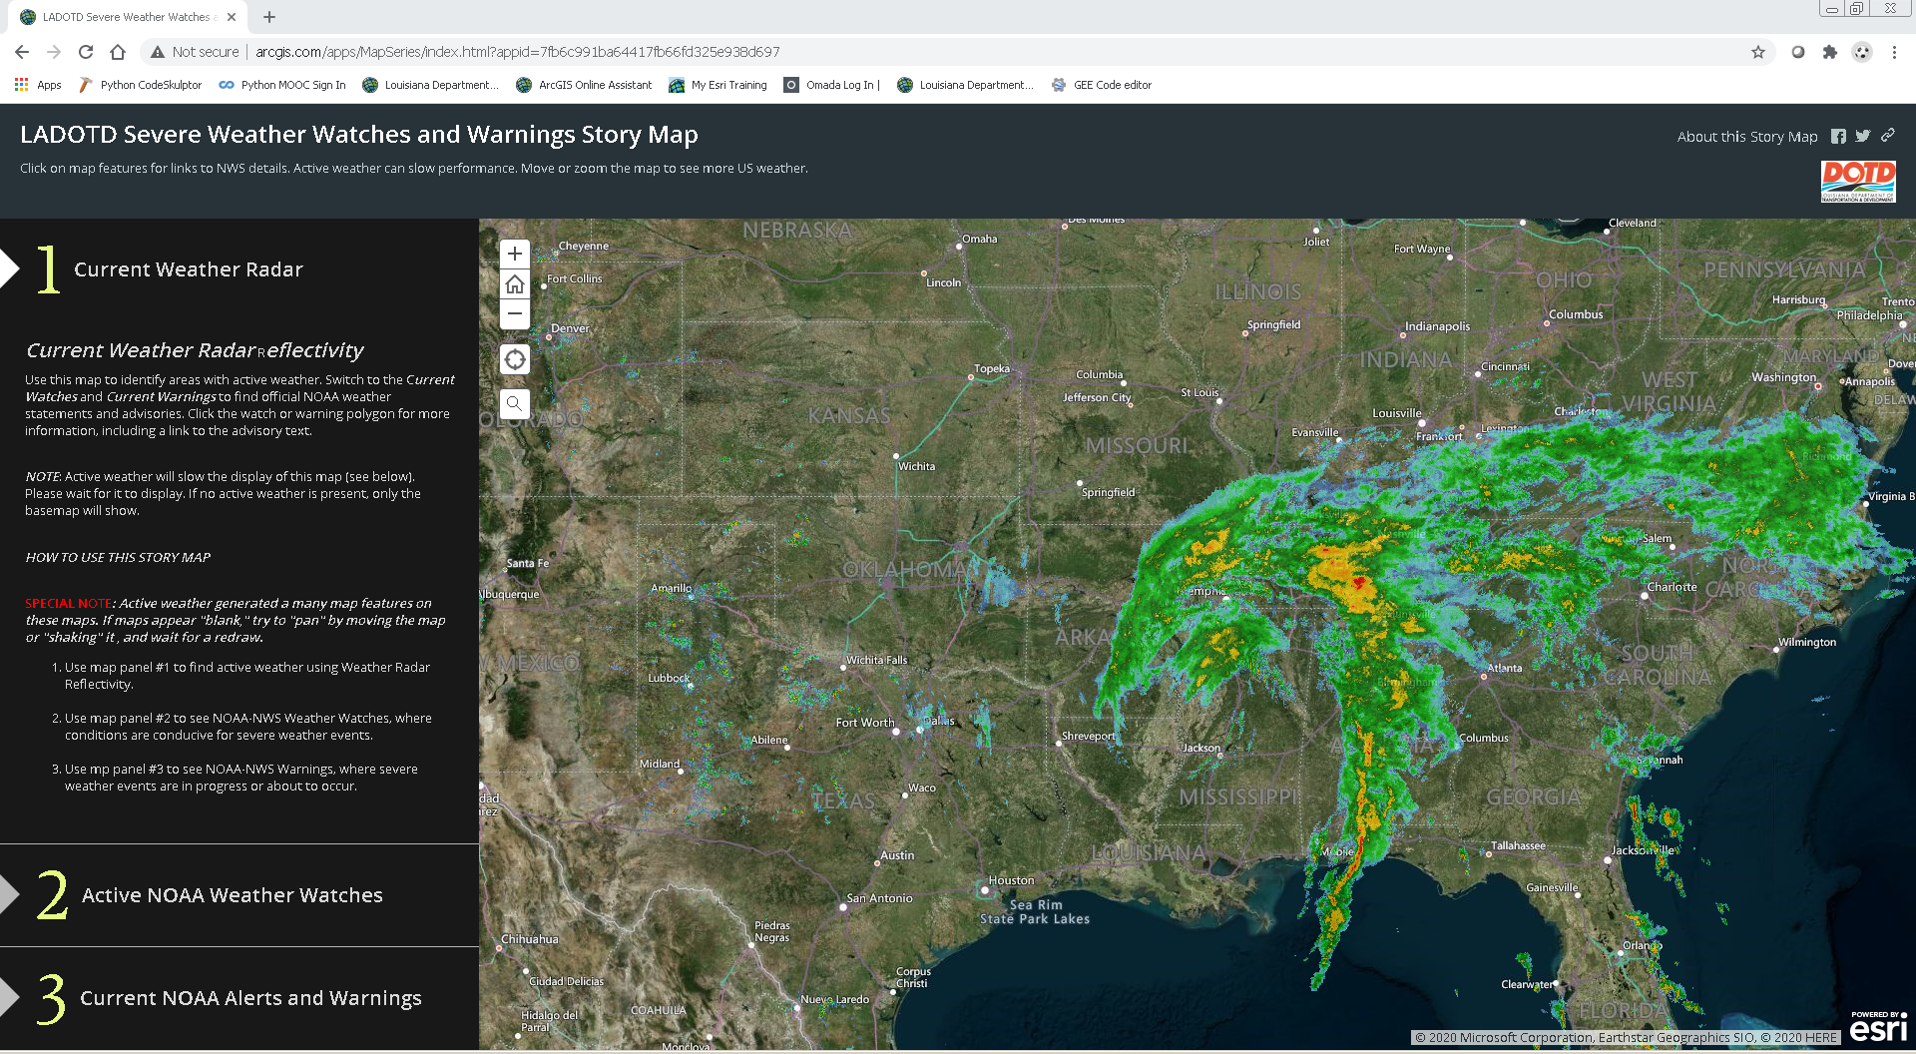Click Shreveport label on the map
This screenshot has height=1054, width=1916.
tap(1088, 736)
